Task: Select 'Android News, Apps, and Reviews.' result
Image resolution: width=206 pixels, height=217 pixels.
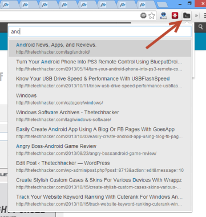Action: (100, 48)
